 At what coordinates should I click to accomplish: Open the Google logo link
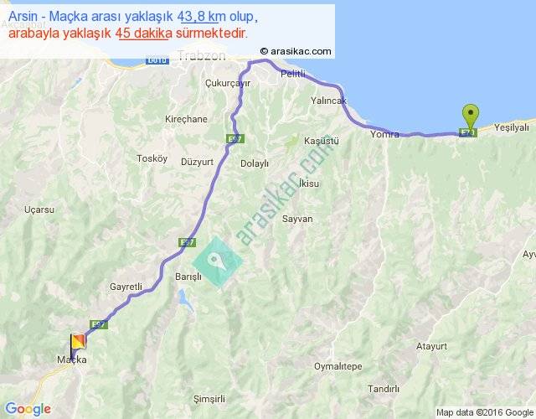point(28,409)
